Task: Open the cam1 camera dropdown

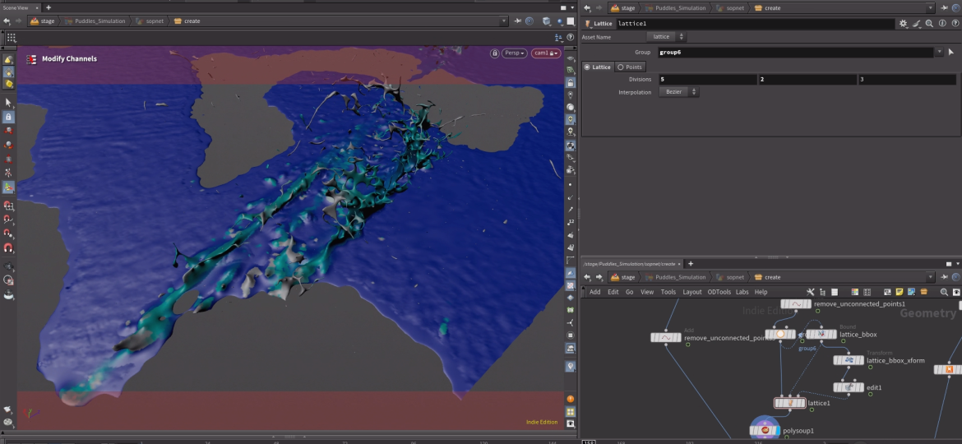Action: pyautogui.click(x=545, y=53)
